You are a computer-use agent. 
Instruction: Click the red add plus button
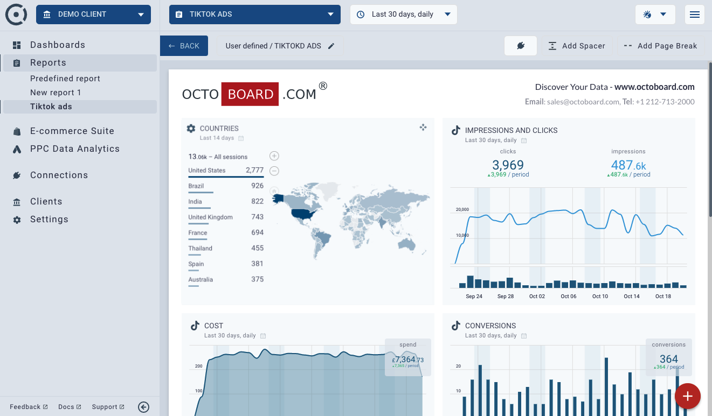click(x=687, y=396)
